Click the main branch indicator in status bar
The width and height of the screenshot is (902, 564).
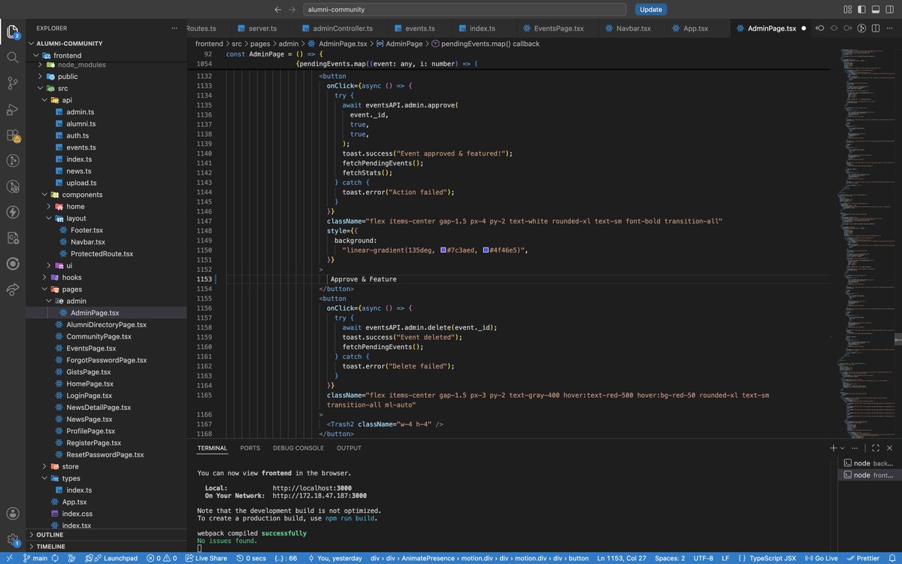tap(35, 558)
